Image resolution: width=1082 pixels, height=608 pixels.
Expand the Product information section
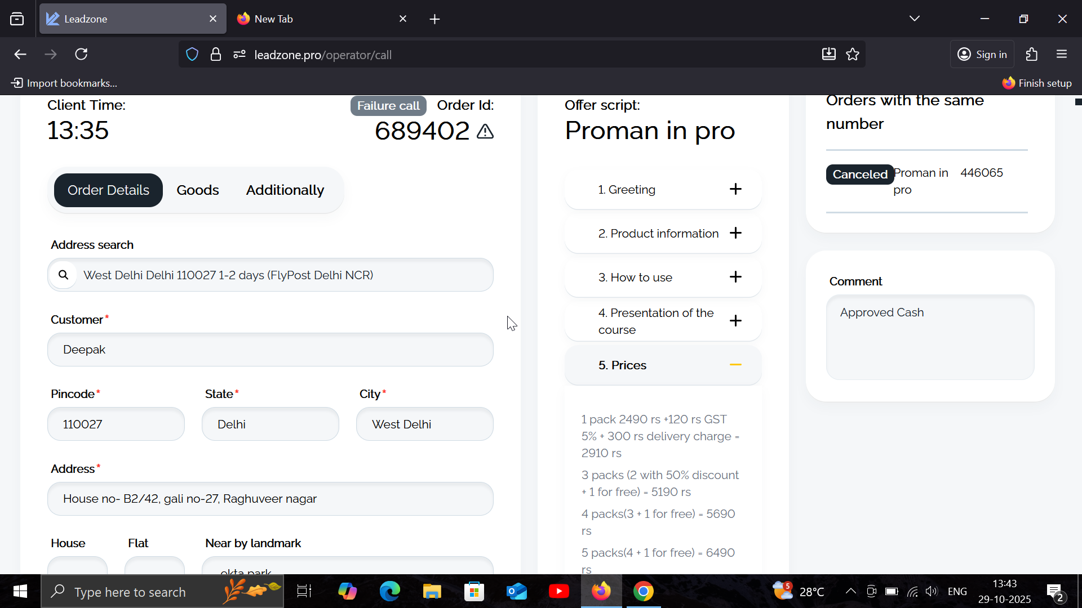point(735,233)
